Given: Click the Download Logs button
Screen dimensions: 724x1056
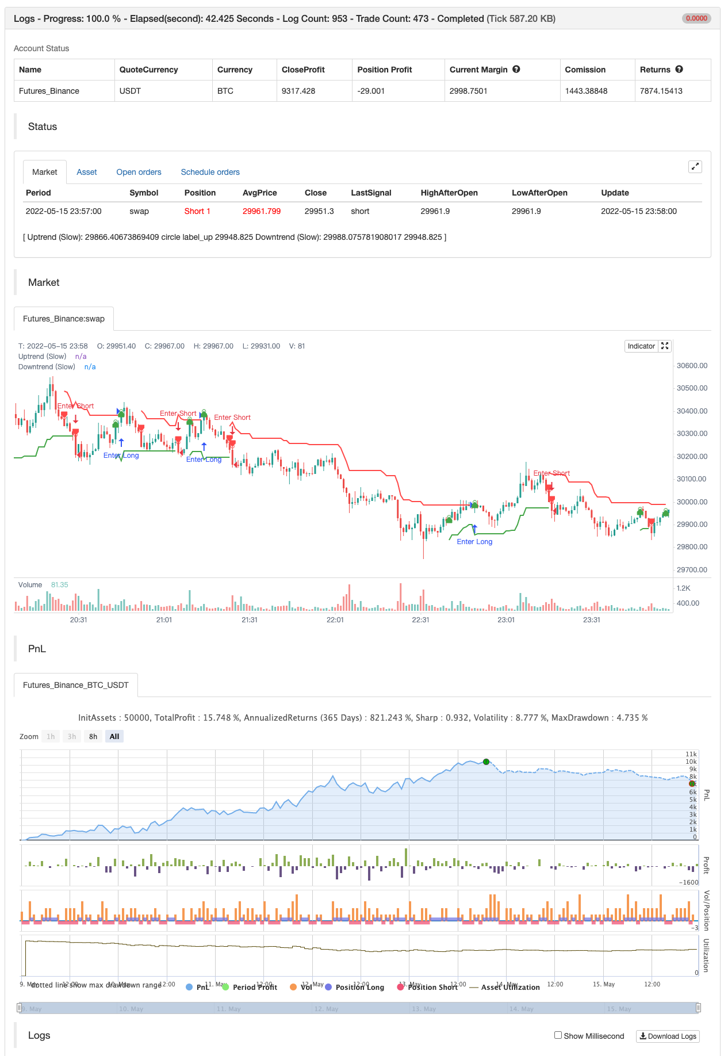Looking at the screenshot, I should click(668, 1036).
